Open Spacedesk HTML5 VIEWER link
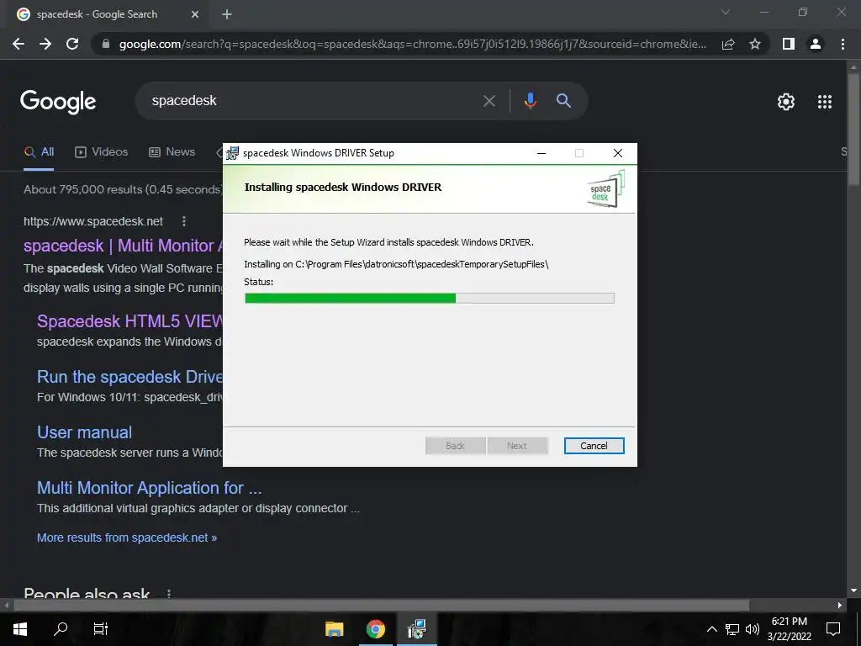 (x=129, y=320)
